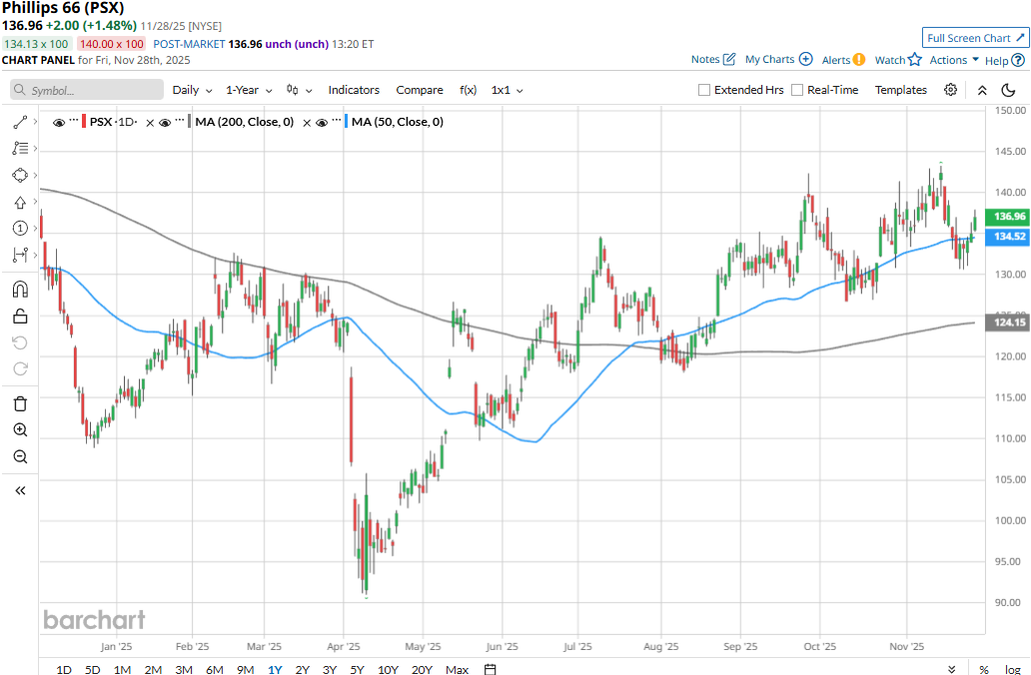Open the Templates link
Image resolution: width=1031 pixels, height=675 pixels.
901,90
